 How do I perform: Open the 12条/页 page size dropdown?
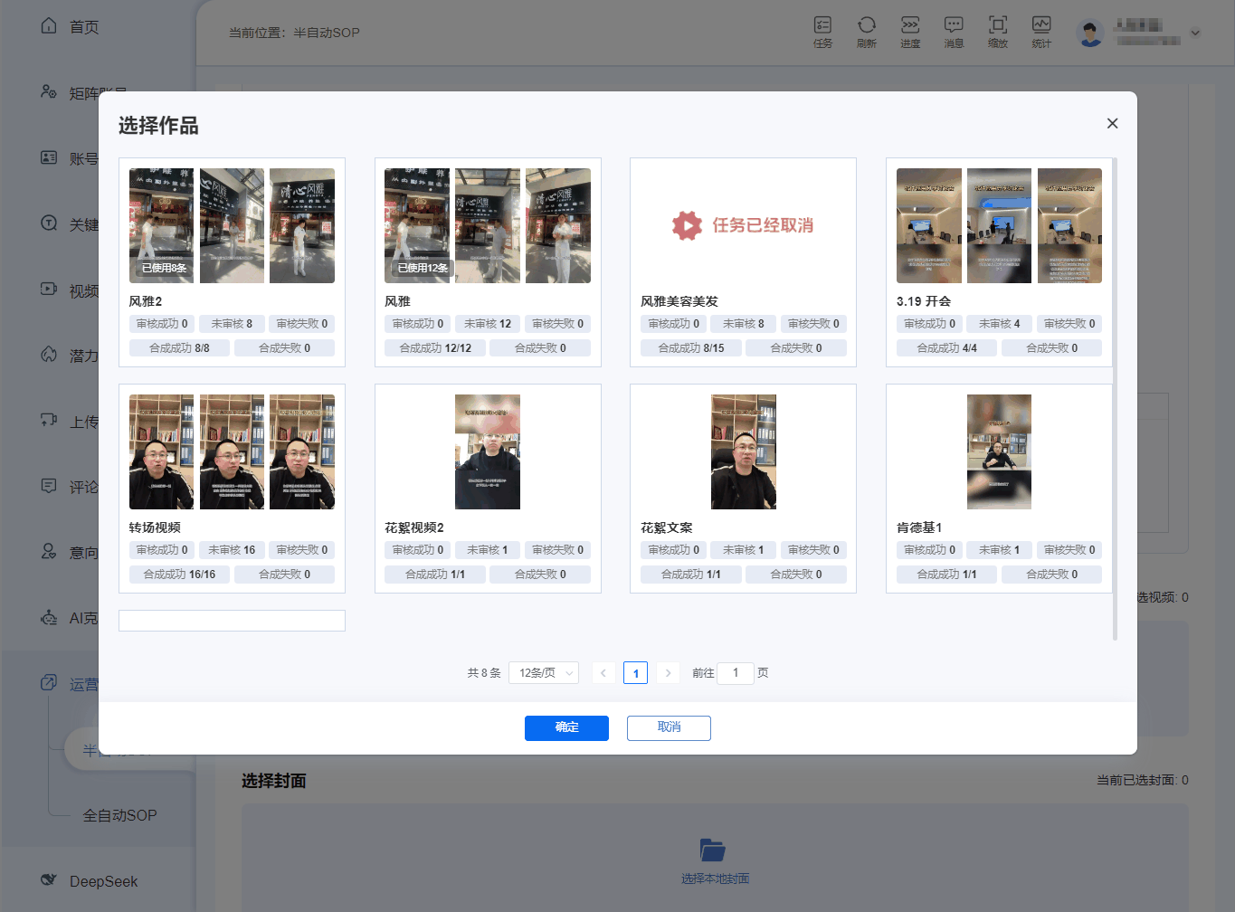[x=544, y=673]
